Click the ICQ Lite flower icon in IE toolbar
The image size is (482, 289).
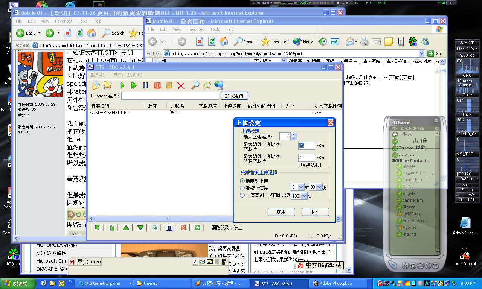point(413,41)
